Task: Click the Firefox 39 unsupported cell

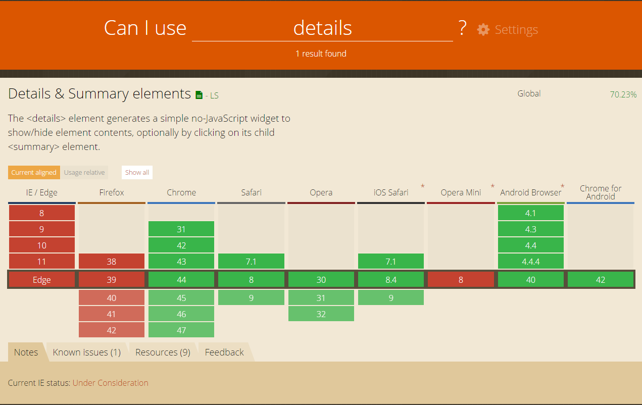Action: click(112, 280)
